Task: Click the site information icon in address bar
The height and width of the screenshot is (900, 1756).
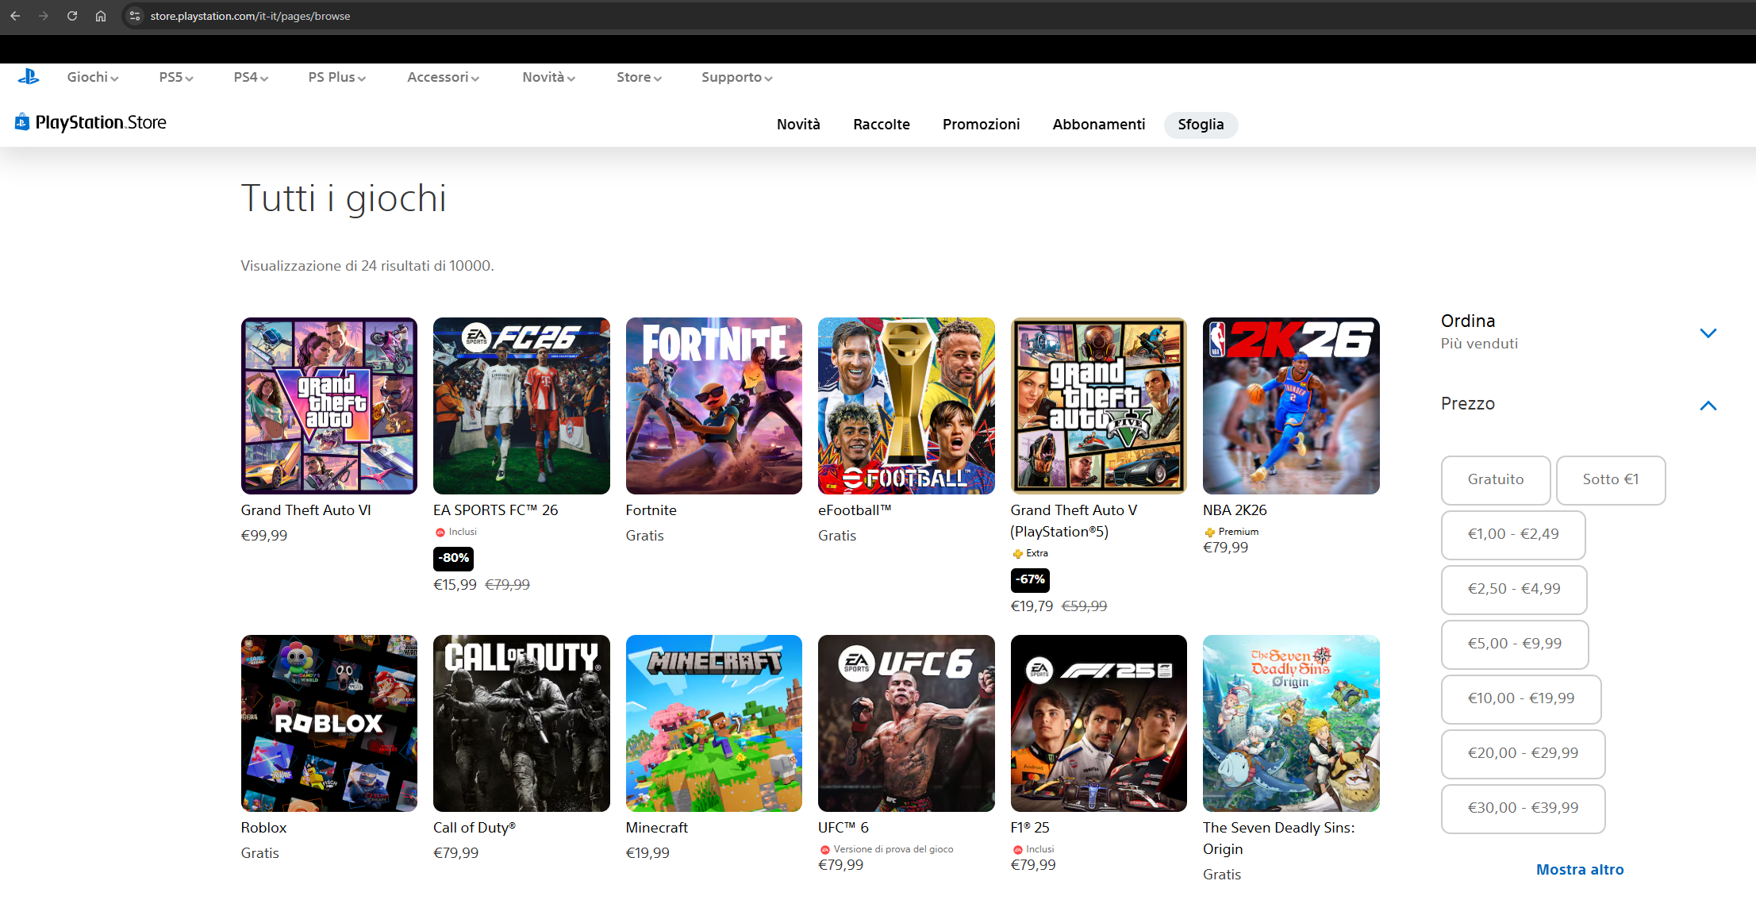Action: [135, 16]
